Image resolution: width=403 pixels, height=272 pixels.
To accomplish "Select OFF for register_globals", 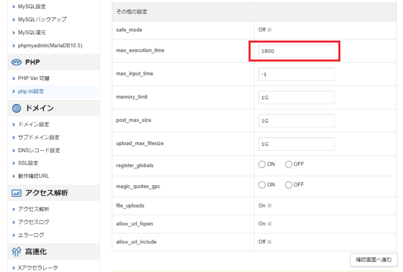I will pyautogui.click(x=289, y=164).
